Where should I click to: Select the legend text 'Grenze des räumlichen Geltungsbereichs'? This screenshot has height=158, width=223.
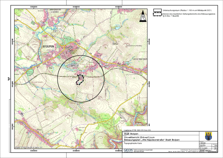pos(180,14)
